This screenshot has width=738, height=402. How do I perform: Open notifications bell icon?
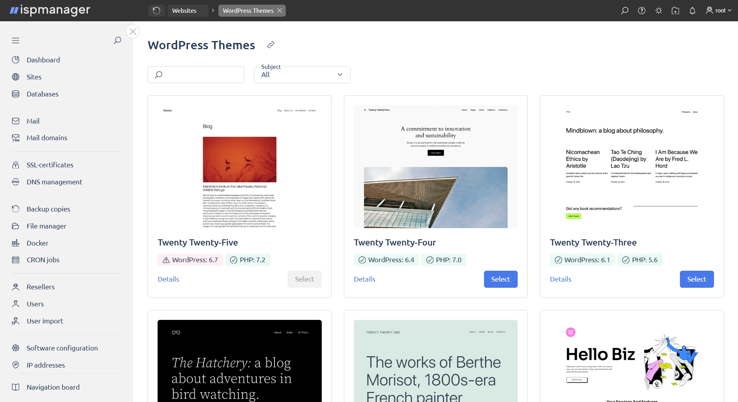[692, 10]
